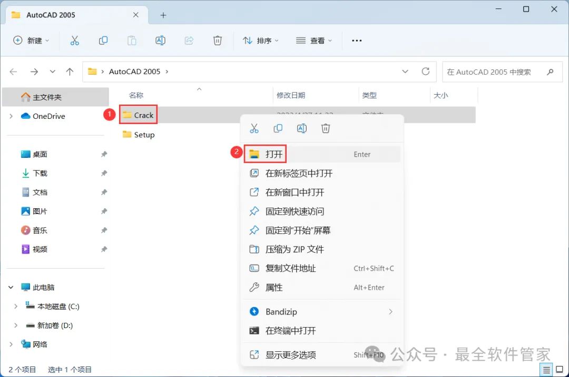
Task: Choose 复制文件地址
Action: tap(322, 268)
